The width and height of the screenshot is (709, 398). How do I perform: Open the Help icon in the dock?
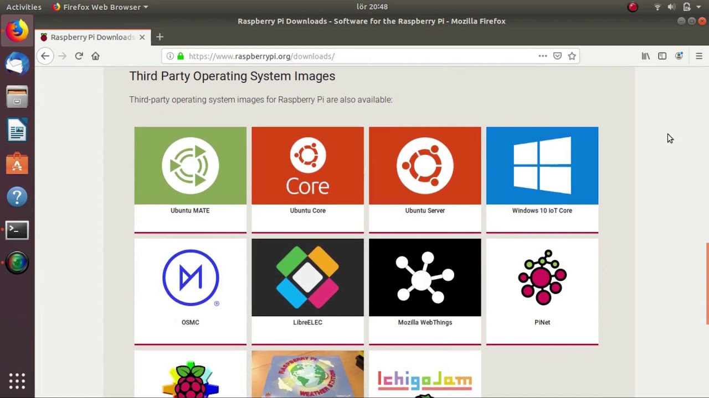click(17, 197)
